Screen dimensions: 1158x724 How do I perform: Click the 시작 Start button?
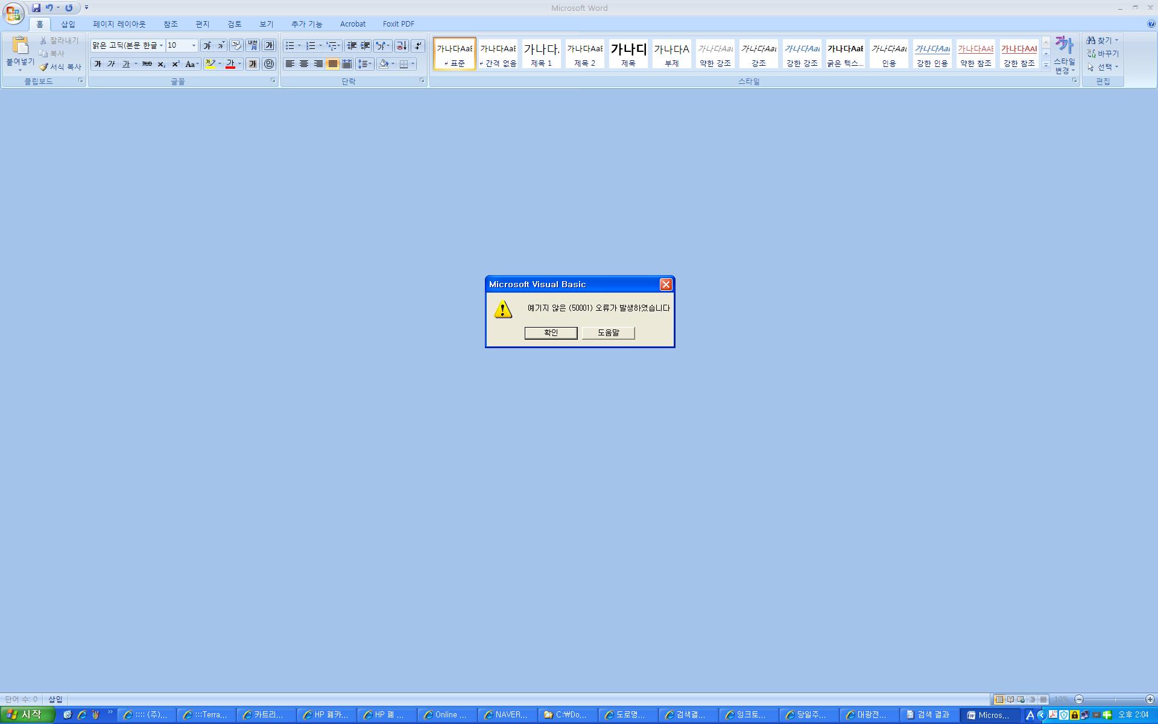pyautogui.click(x=28, y=715)
